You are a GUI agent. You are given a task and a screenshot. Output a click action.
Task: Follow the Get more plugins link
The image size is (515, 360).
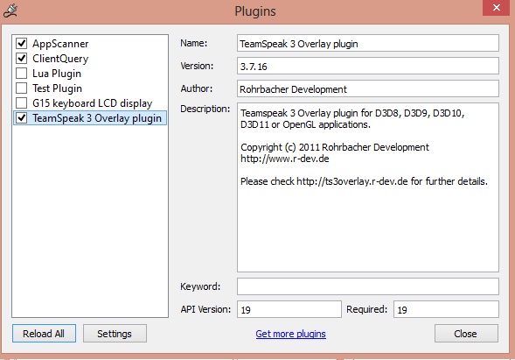tap(290, 334)
